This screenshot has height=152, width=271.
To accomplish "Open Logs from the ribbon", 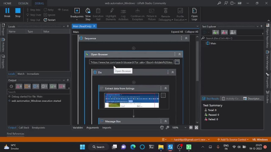I will (194, 14).
